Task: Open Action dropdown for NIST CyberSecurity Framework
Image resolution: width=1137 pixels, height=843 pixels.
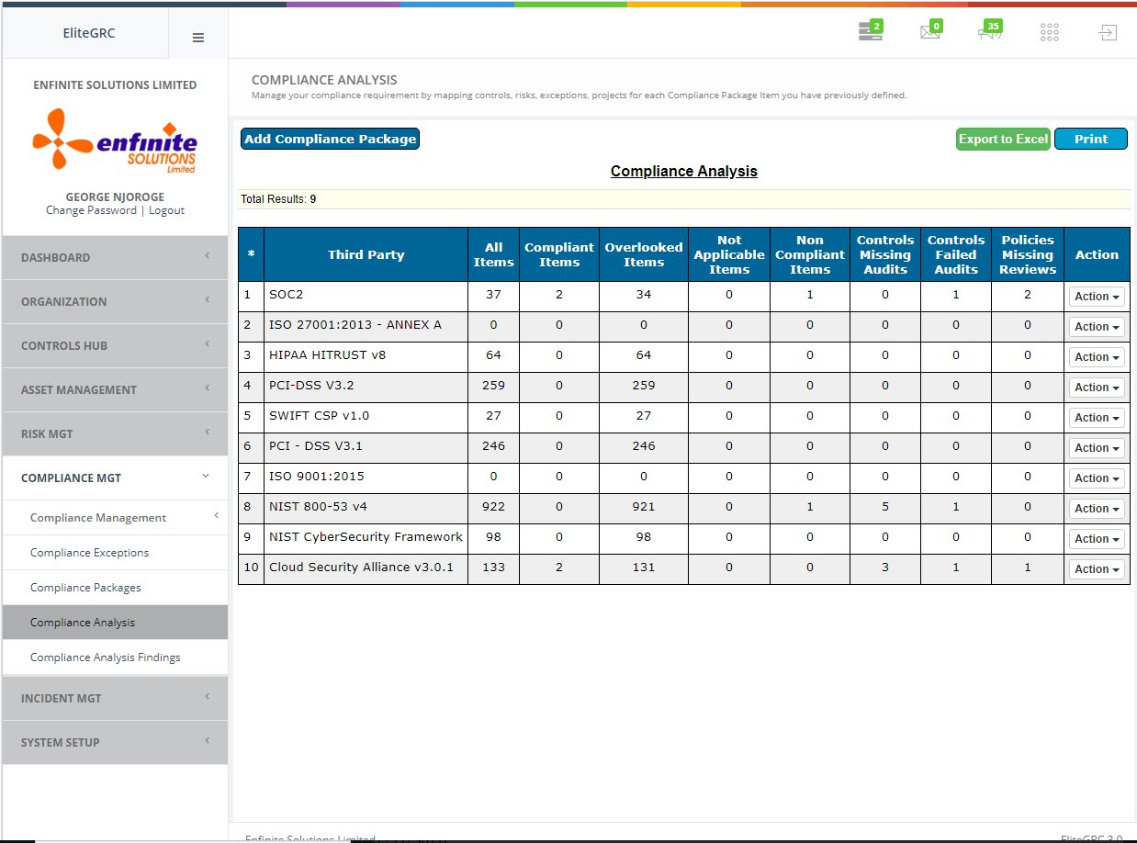Action: click(1097, 539)
